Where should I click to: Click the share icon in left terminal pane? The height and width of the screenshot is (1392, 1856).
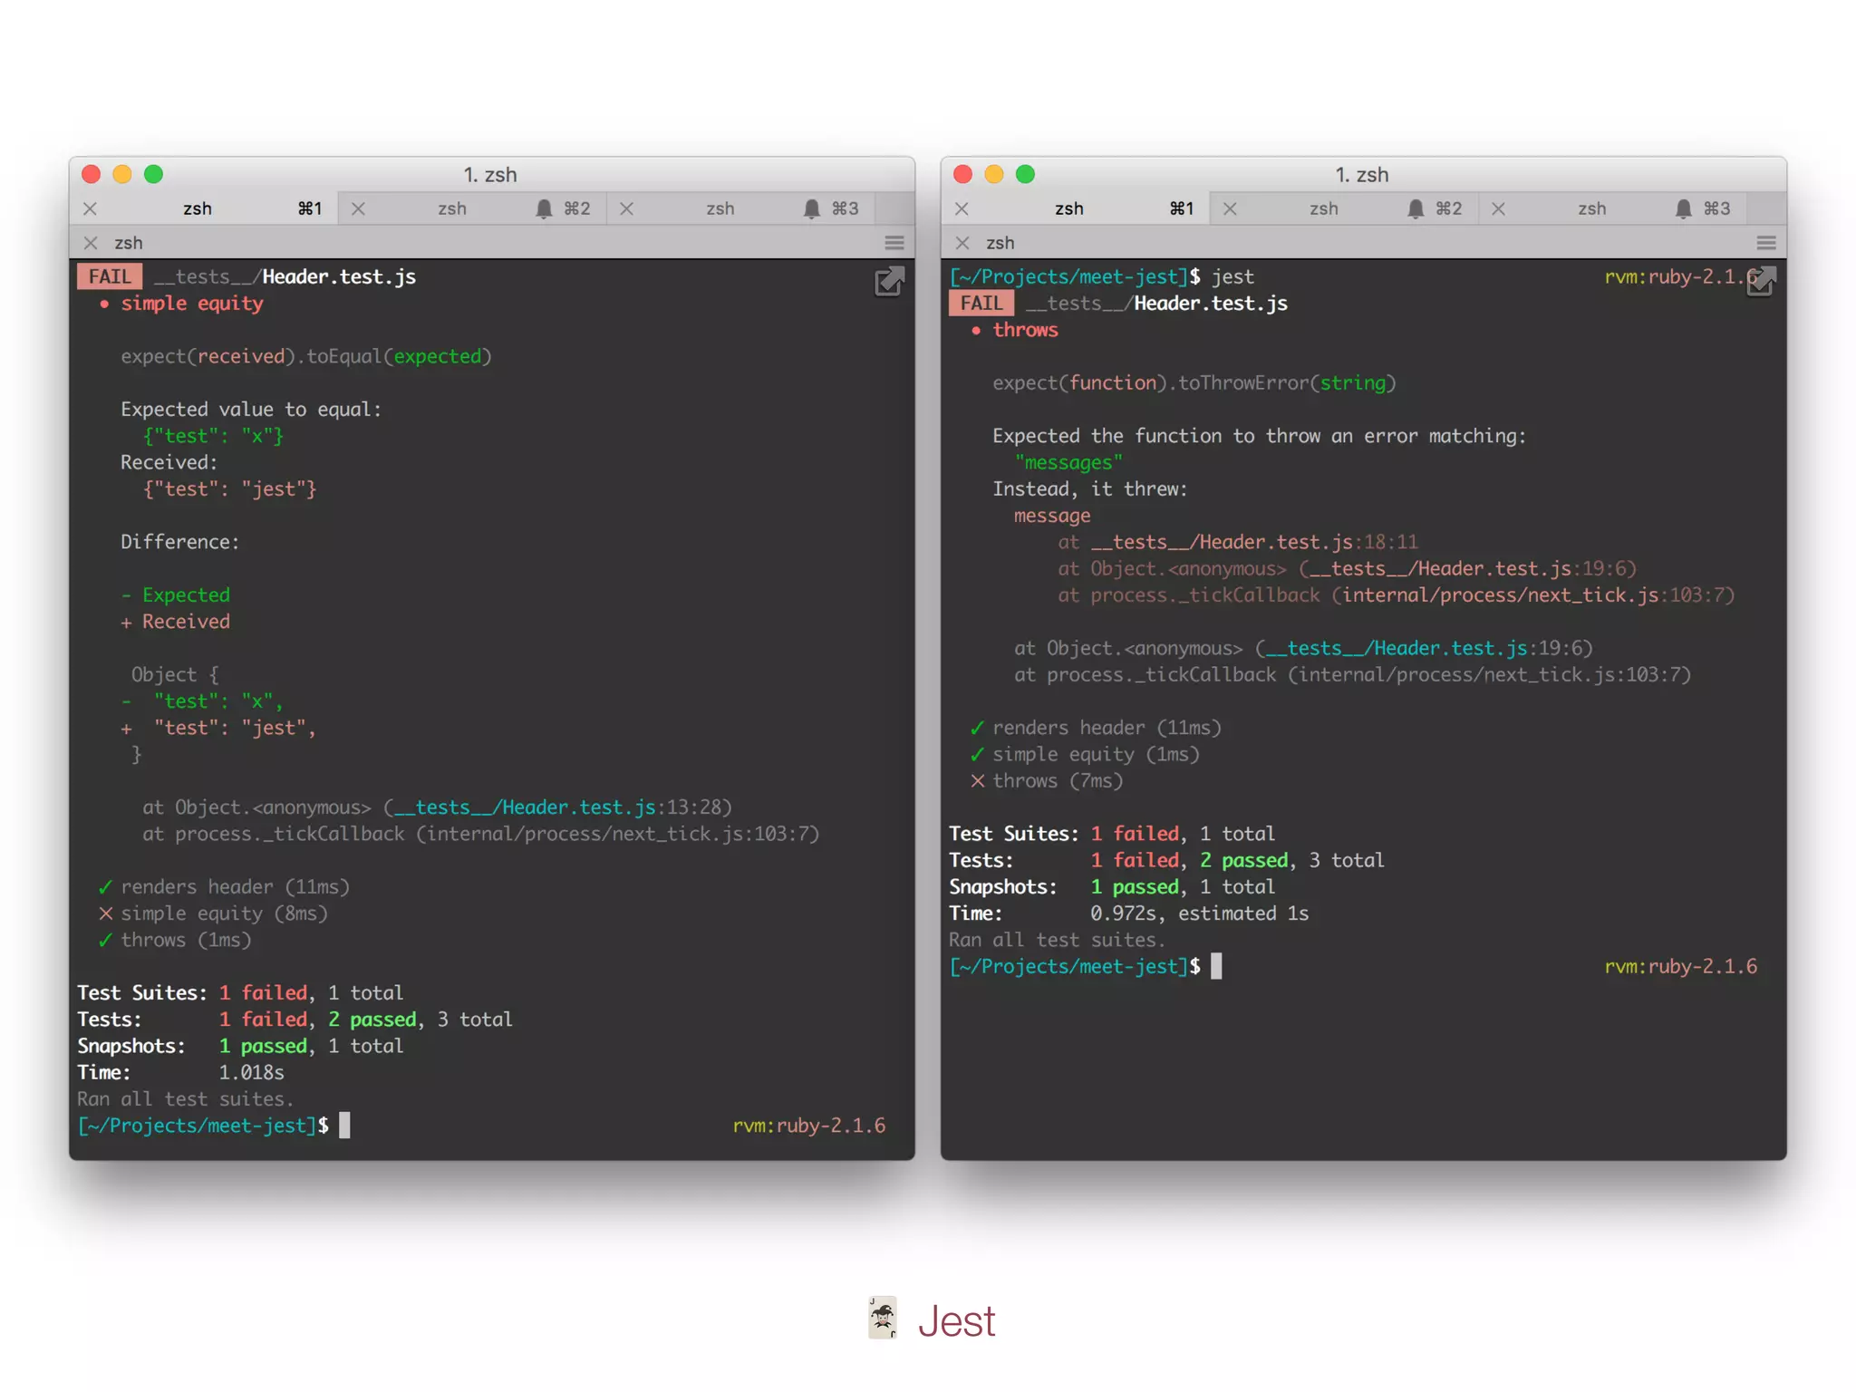888,282
